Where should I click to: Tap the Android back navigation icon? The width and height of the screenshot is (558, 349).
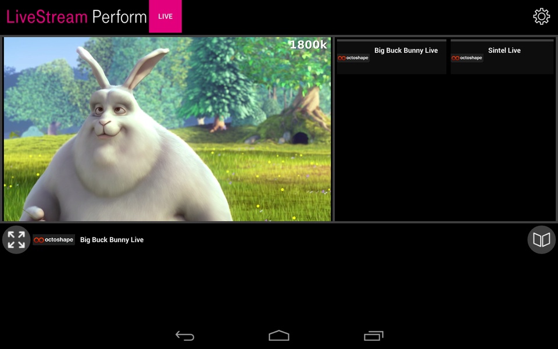pyautogui.click(x=185, y=336)
